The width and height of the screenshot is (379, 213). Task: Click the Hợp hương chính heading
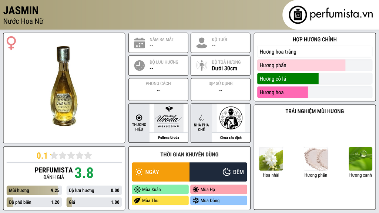(315, 39)
